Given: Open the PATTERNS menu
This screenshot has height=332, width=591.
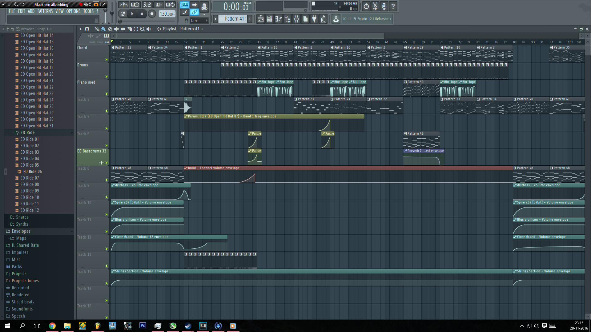Looking at the screenshot, I should point(45,11).
